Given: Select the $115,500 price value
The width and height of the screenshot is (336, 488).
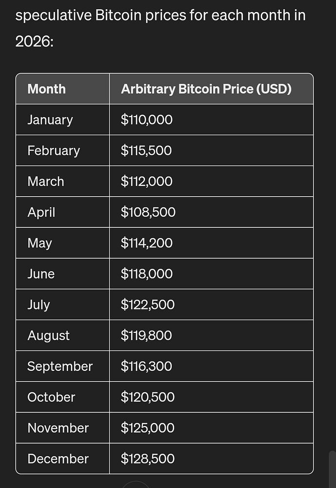Looking at the screenshot, I should click(146, 151).
